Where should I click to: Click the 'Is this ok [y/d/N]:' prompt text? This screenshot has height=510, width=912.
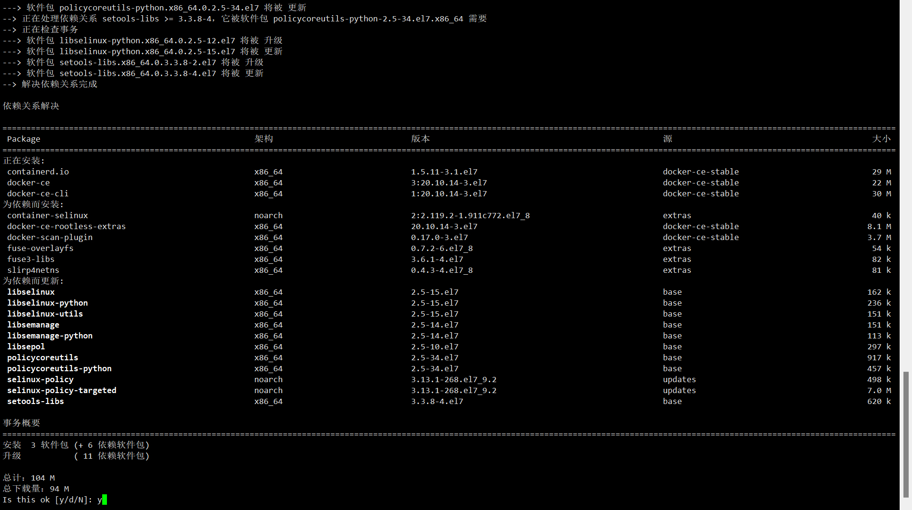coord(48,500)
